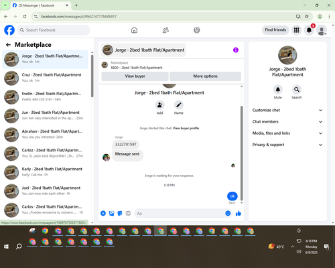Click the blue ok sent message
The image size is (335, 268).
click(232, 196)
